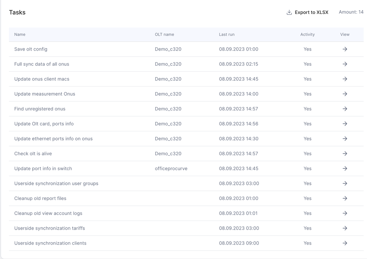Click the OLT name column header
The width and height of the screenshot is (367, 259).
tap(164, 34)
